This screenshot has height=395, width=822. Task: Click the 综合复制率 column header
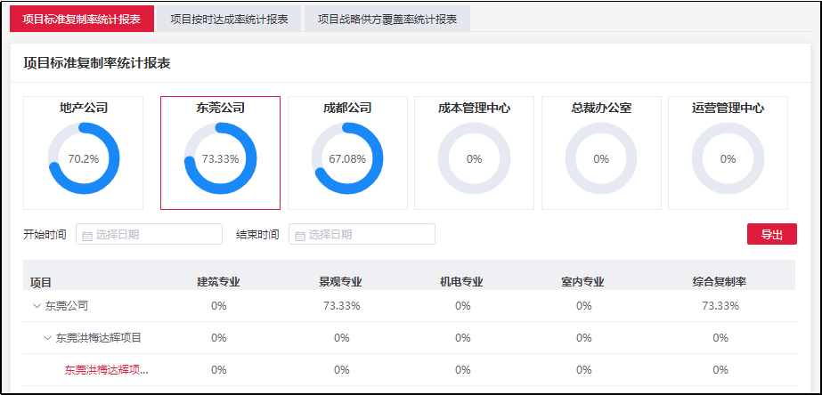click(720, 282)
